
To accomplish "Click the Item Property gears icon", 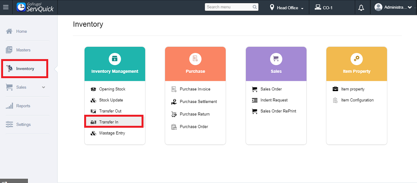I will (x=357, y=58).
